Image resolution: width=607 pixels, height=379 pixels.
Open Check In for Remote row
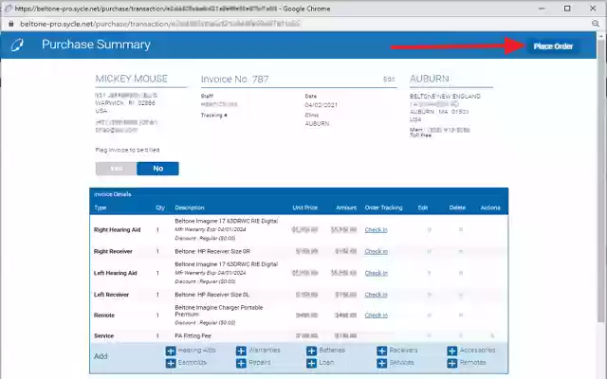pyautogui.click(x=376, y=316)
